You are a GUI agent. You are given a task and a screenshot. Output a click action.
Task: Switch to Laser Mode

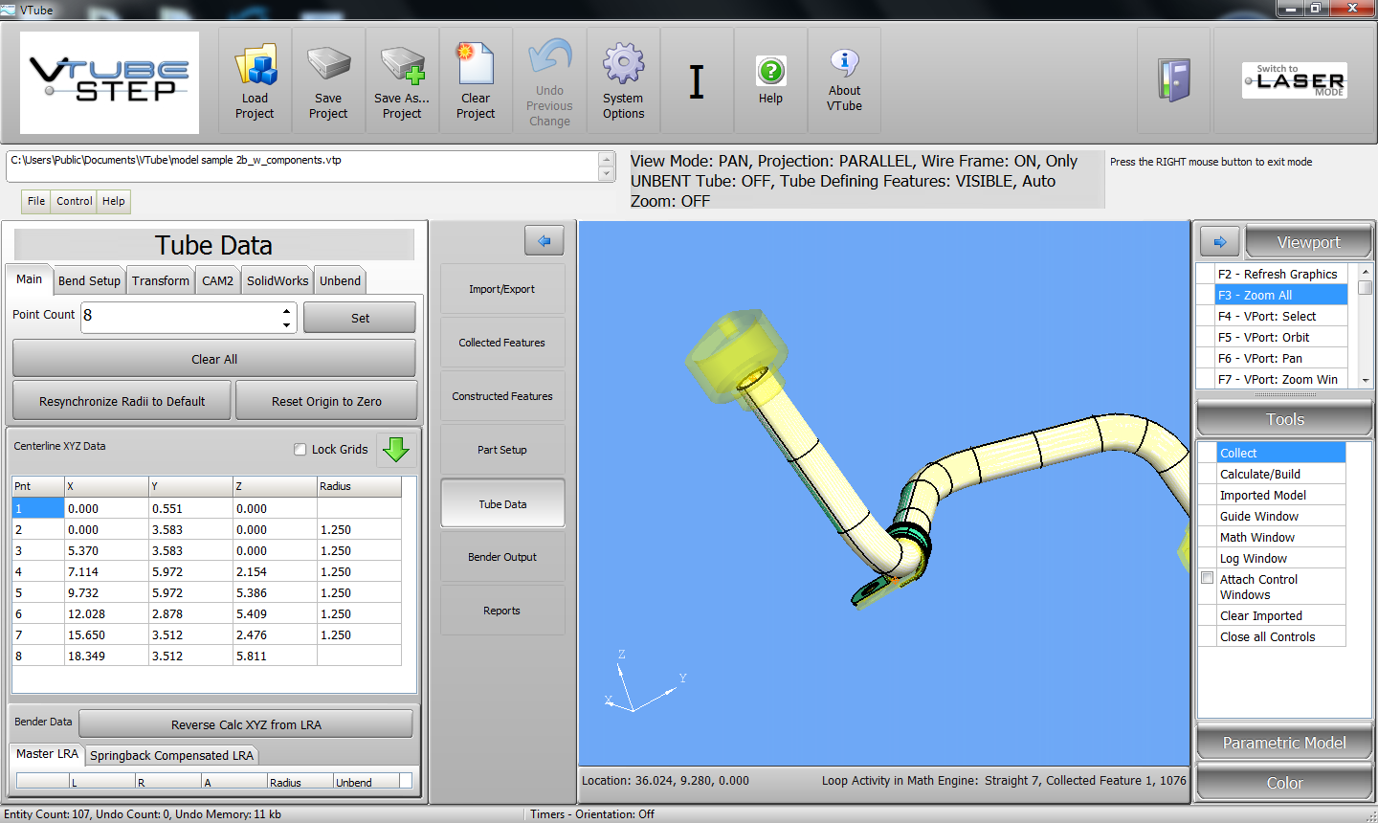point(1295,80)
